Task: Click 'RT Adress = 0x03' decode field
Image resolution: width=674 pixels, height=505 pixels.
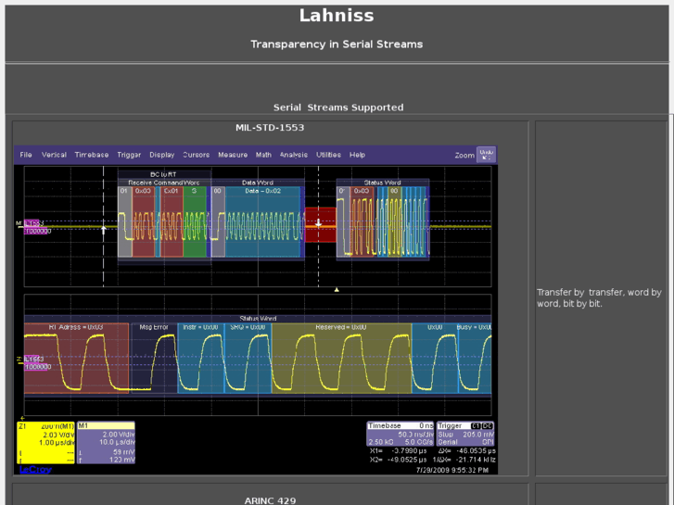Action: coord(76,358)
